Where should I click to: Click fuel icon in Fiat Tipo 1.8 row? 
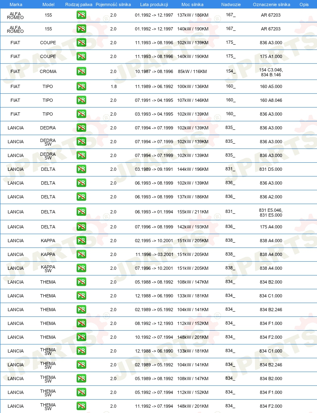pos(81,86)
